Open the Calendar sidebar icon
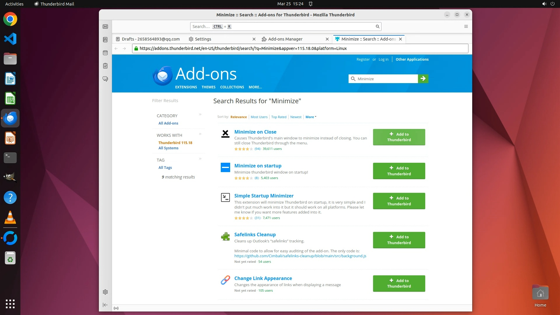Screen dimensions: 560x315 click(105, 53)
